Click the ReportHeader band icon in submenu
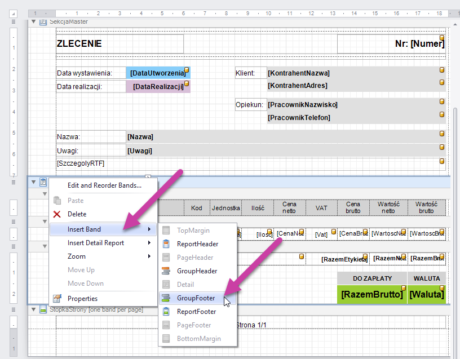Viewport: 460px width, 359px height. click(x=166, y=244)
